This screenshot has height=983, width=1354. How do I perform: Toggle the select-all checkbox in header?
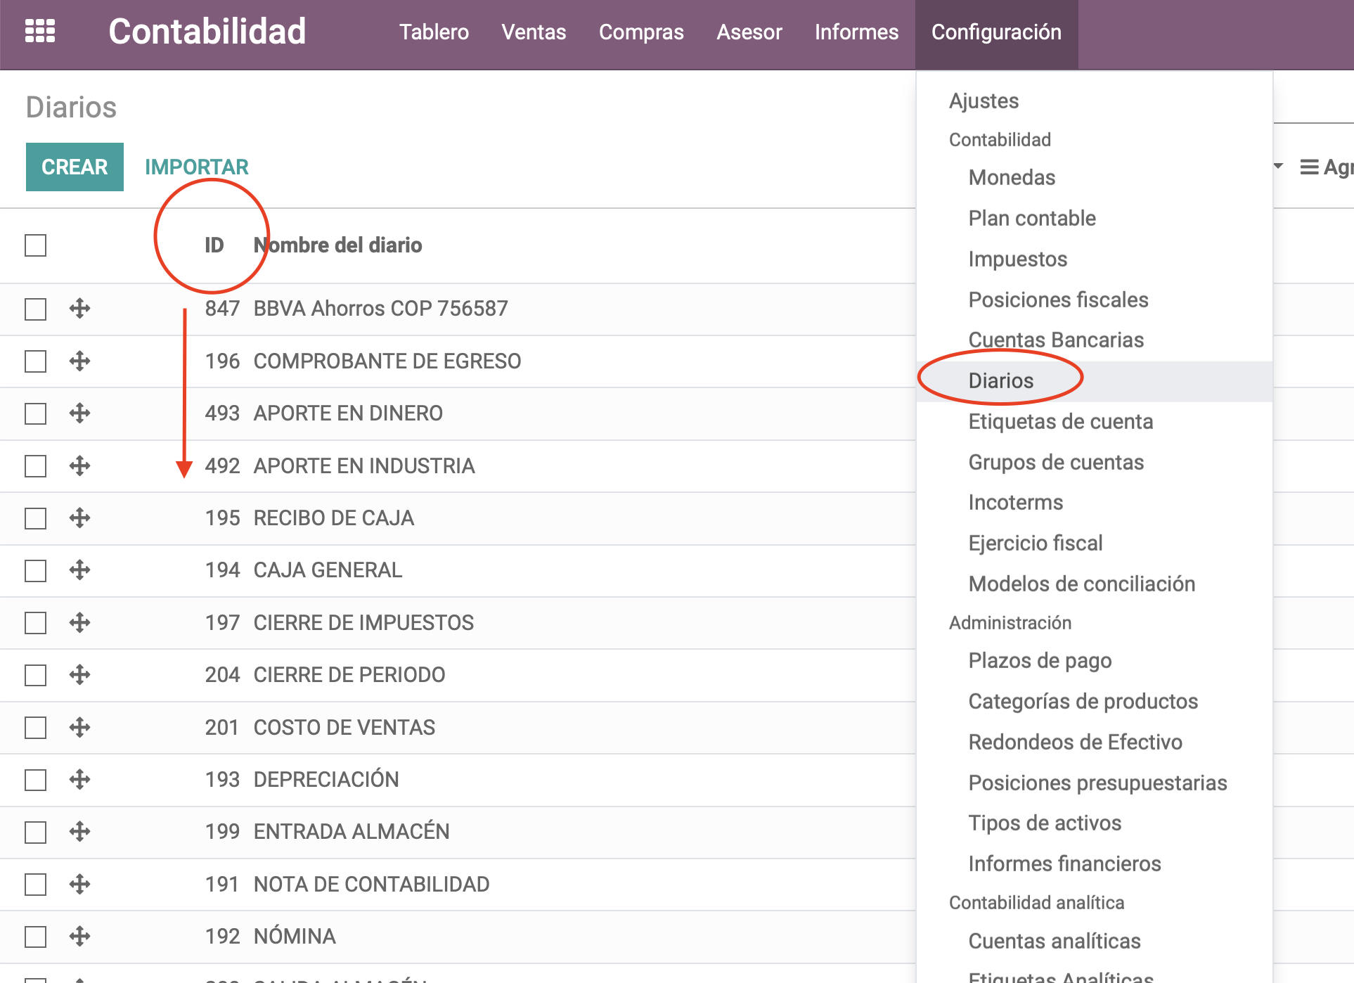click(x=35, y=245)
